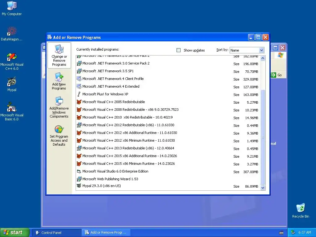Launch the DataWagon desktop shortcut
Viewport: 316px width, 237px height.
click(x=12, y=34)
